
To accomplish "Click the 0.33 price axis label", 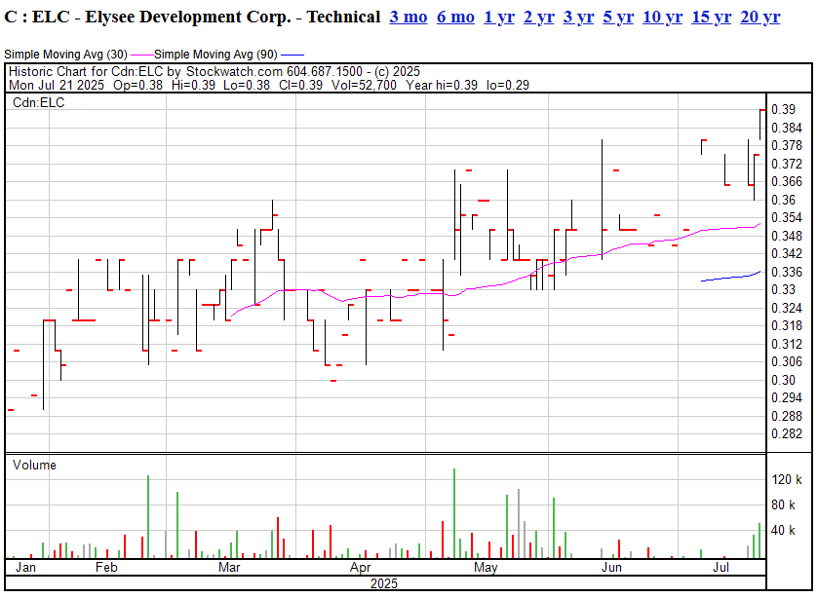I will 784,290.
